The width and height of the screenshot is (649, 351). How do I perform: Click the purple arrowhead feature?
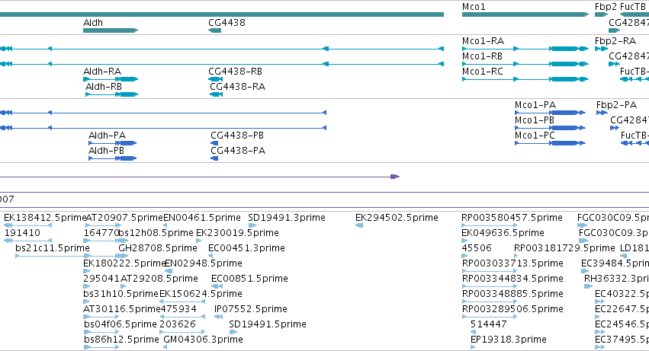pos(395,177)
